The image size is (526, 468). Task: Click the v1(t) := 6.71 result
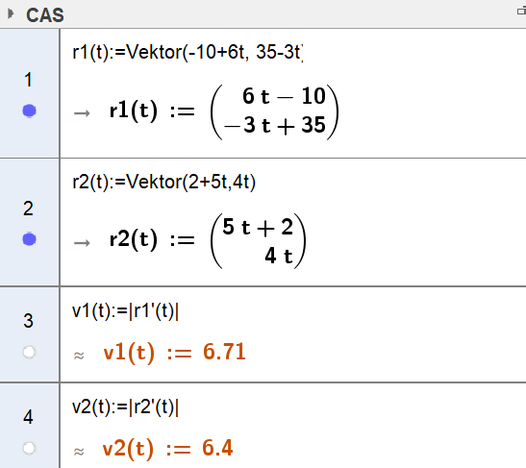[x=174, y=353]
